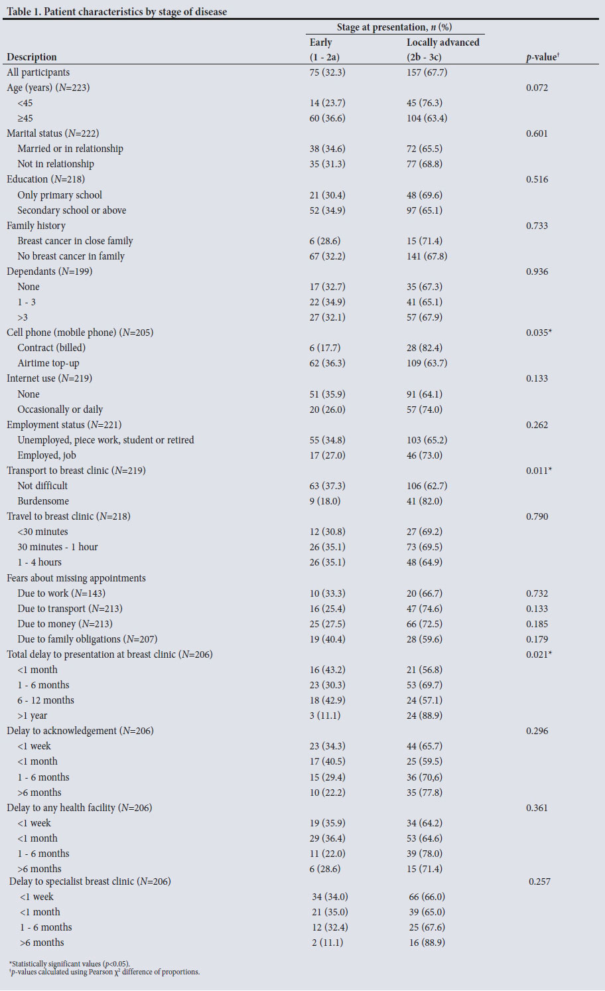Click the p-value column header
605x991 pixels.
pos(541,57)
